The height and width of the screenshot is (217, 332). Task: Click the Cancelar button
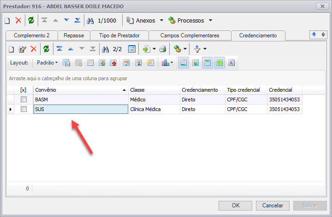pyautogui.click(x=273, y=205)
